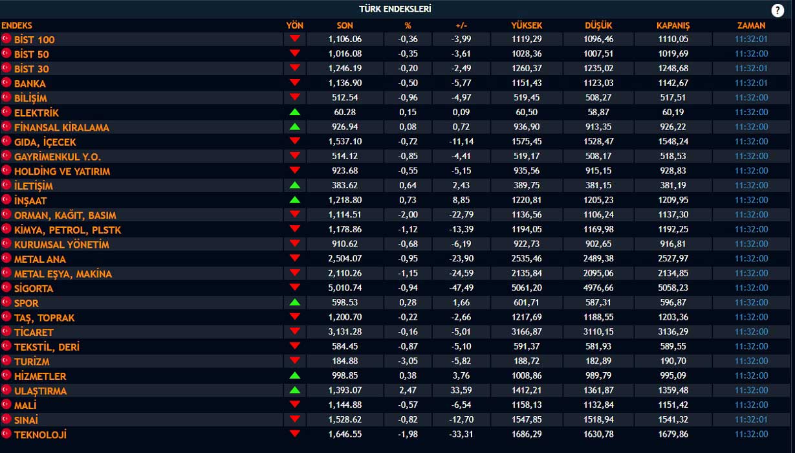795x453 pixels.
Task: Select the METAL ANA high value 2535,46
Action: [x=527, y=259]
